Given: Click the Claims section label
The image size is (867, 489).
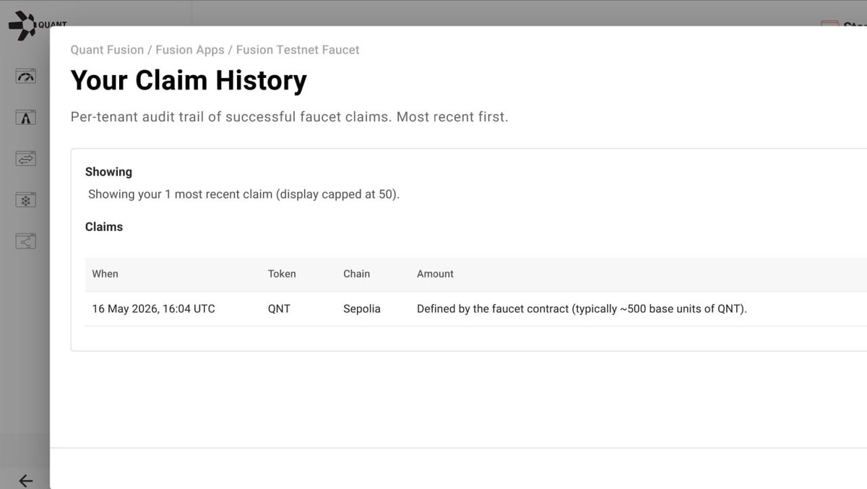Looking at the screenshot, I should [x=104, y=227].
